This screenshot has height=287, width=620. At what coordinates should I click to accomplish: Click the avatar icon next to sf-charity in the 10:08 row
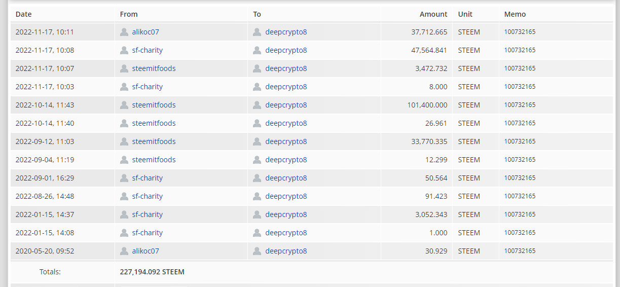coord(124,50)
